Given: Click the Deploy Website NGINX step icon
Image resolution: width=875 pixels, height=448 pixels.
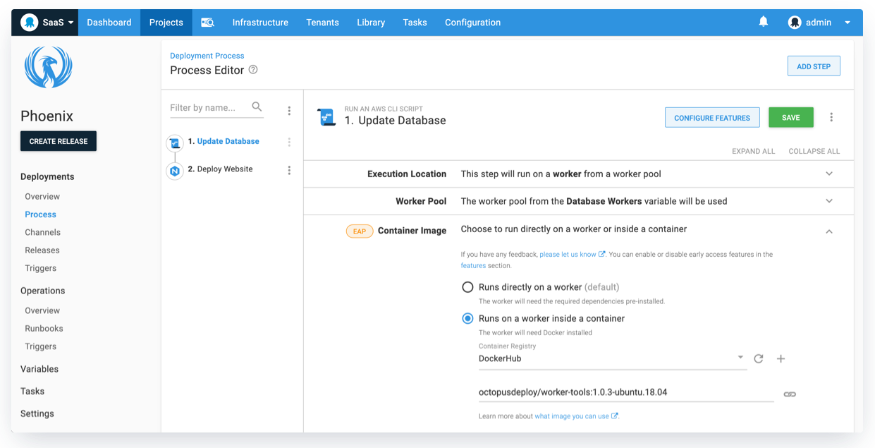Looking at the screenshot, I should click(x=175, y=171).
